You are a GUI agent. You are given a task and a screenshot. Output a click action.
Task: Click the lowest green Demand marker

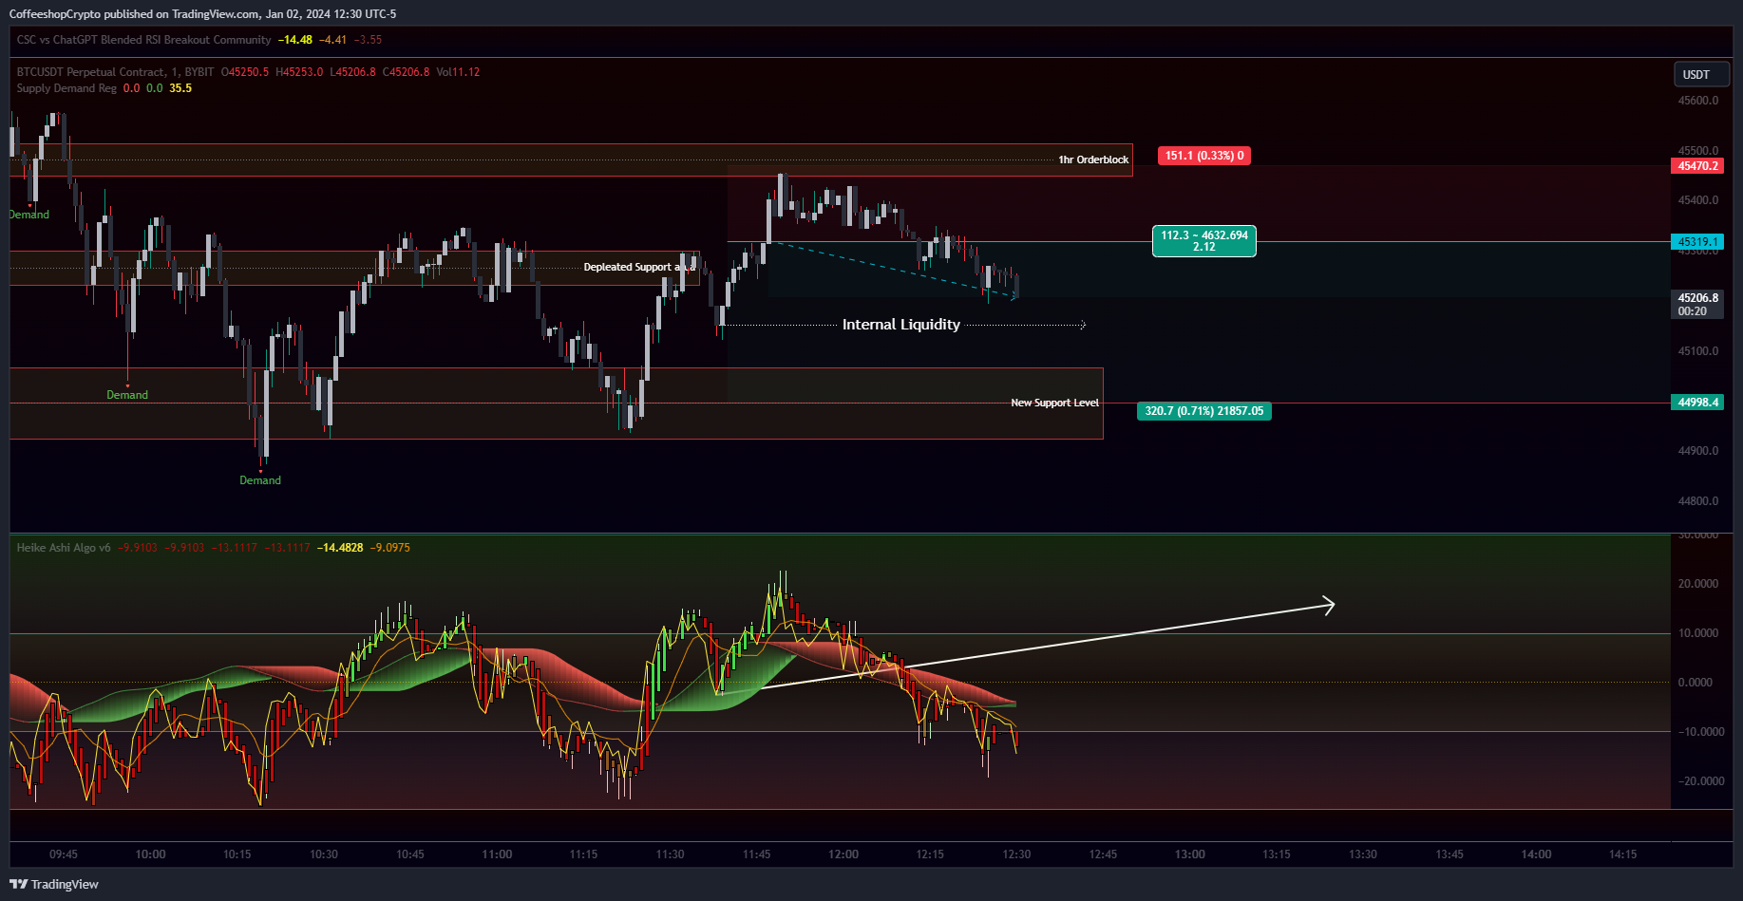(259, 480)
